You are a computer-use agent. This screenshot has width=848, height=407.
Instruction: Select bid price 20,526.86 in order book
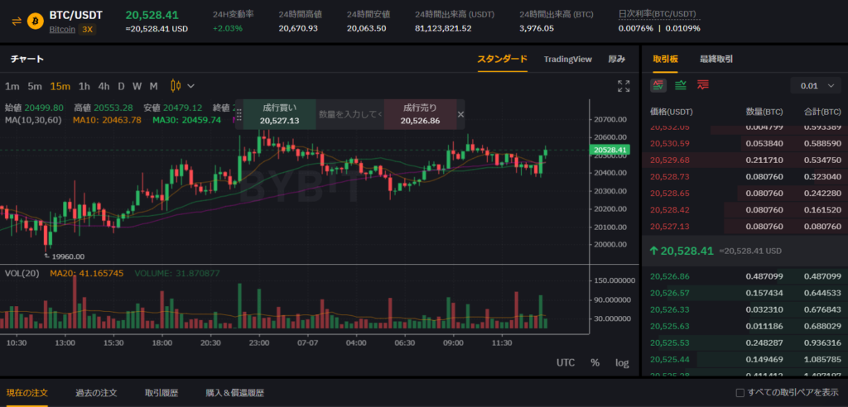click(669, 276)
